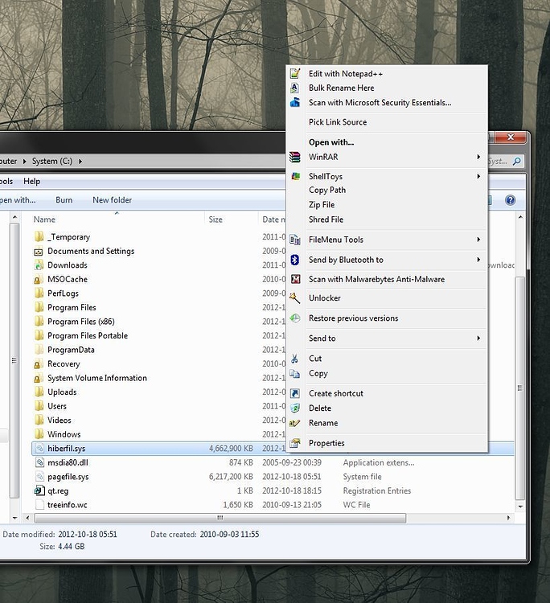Screen dimensions: 550x603
Task: Expand the FileMenu Tools submenu arrow
Action: tap(478, 240)
